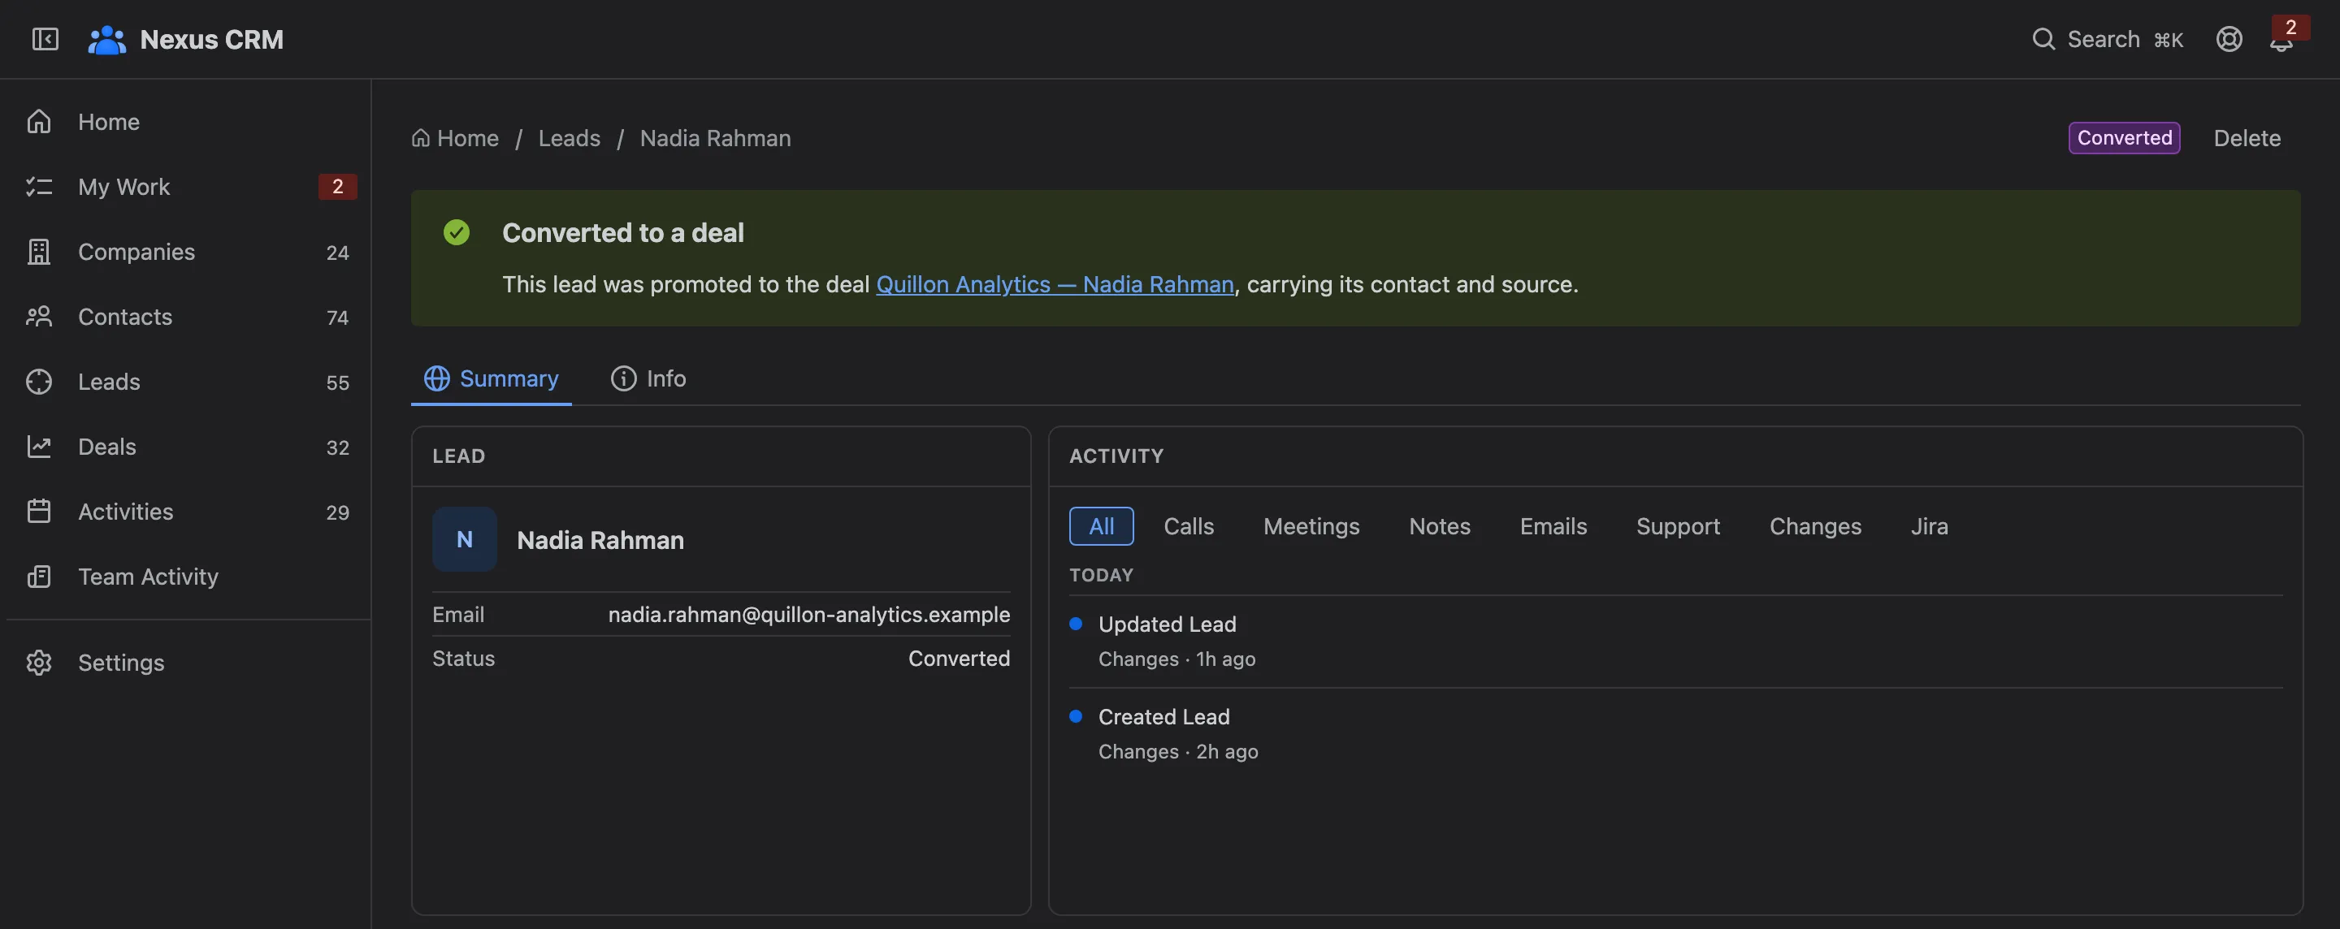Click the Companies building icon
The width and height of the screenshot is (2340, 929).
pyautogui.click(x=39, y=252)
